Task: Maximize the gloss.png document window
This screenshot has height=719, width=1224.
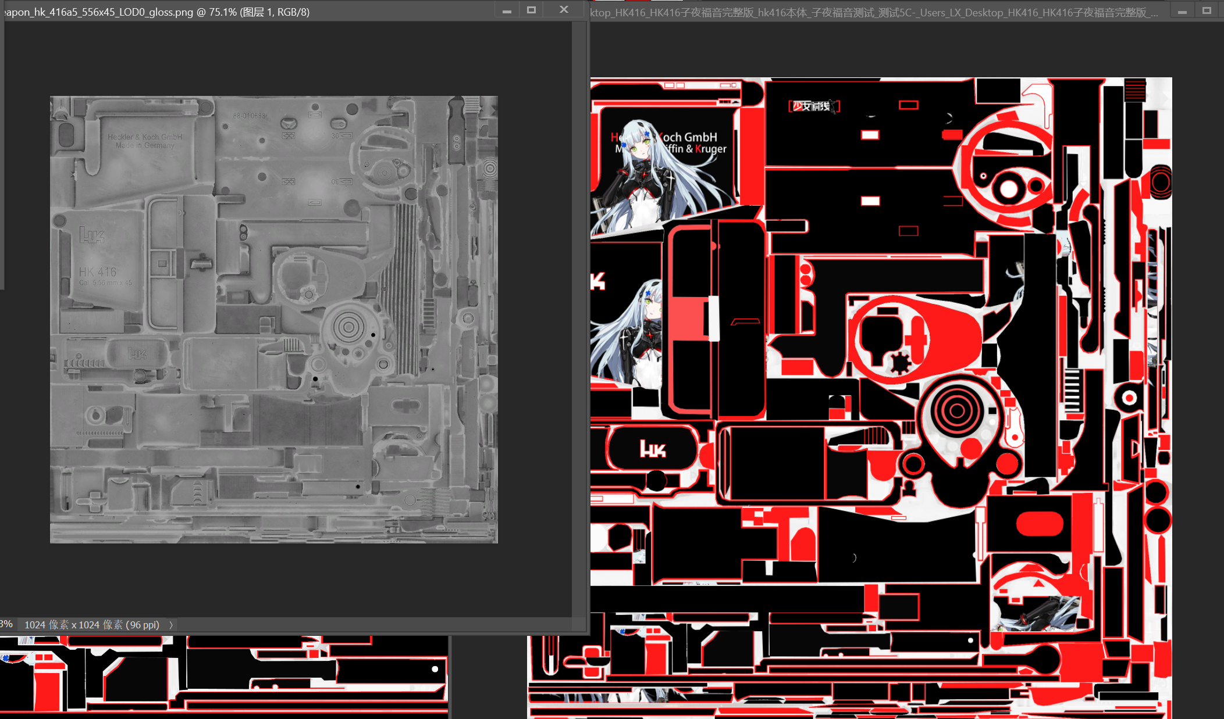Action: point(531,10)
